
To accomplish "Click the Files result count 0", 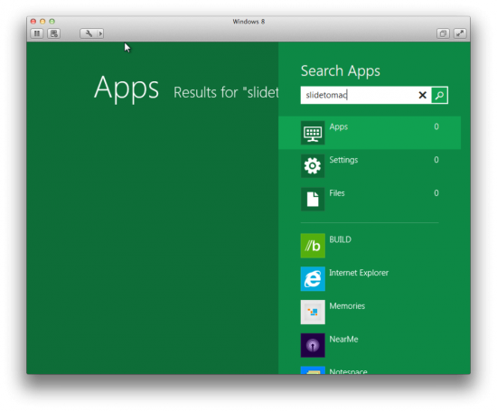I will (436, 193).
